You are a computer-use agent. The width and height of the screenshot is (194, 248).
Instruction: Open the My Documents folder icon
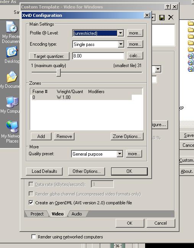coord(11,77)
